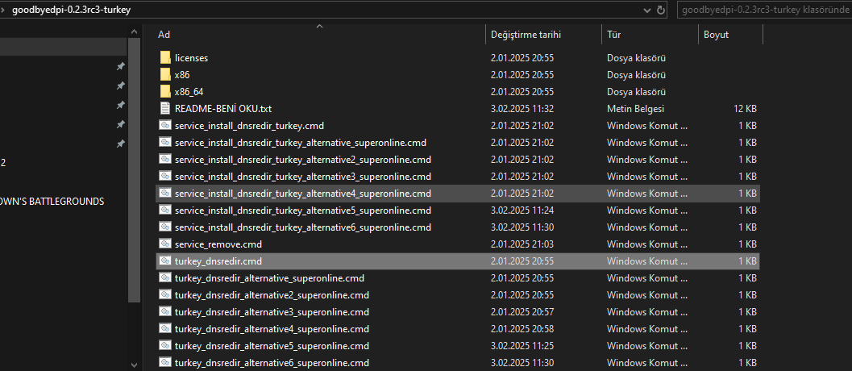852x371 pixels.
Task: Click icon of turkey_dnsredir_alternative_superonline.cmd
Action: coord(165,278)
